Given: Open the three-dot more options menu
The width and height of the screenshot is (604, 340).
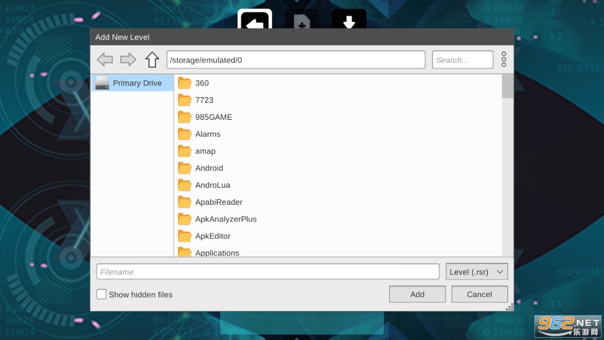Looking at the screenshot, I should [504, 59].
